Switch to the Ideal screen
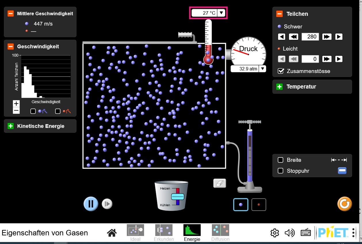This screenshot has width=362, height=244. pos(135,233)
